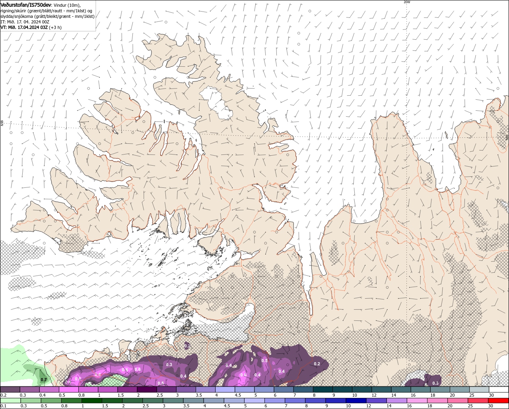Click the '4.5' value in the upper legend row

[238, 395]
